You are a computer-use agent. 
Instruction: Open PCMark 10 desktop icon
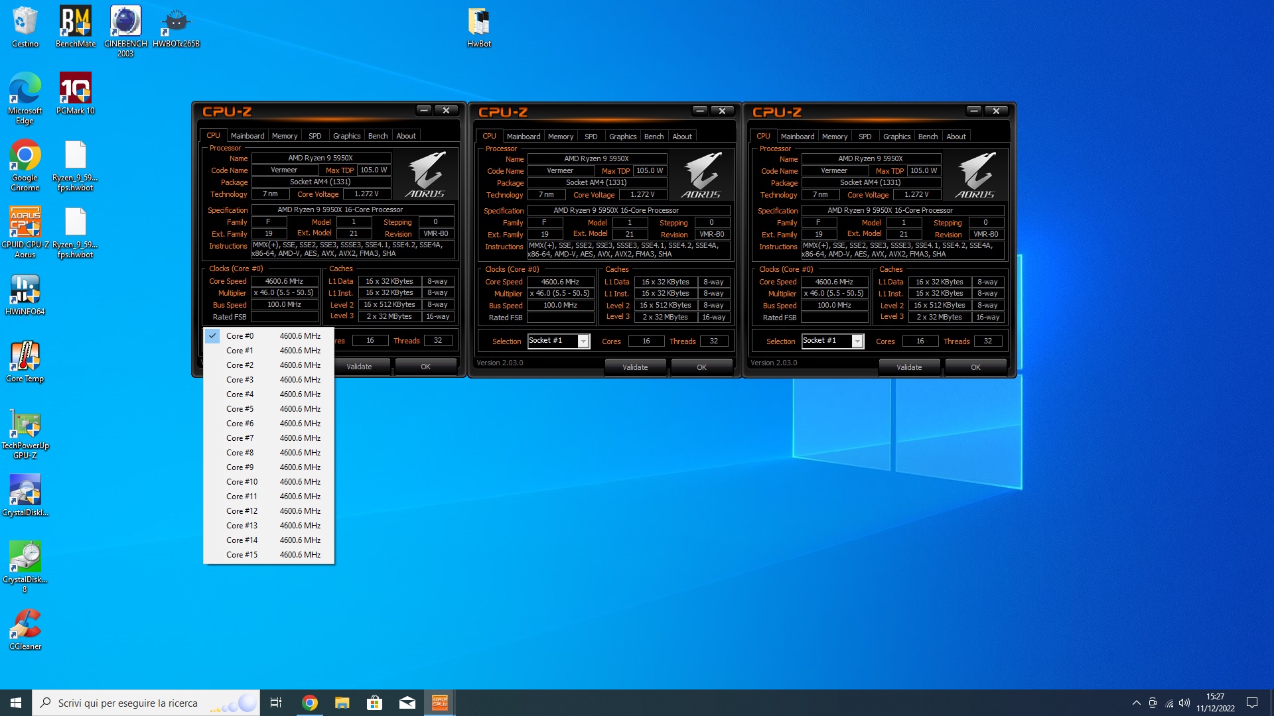click(x=75, y=93)
